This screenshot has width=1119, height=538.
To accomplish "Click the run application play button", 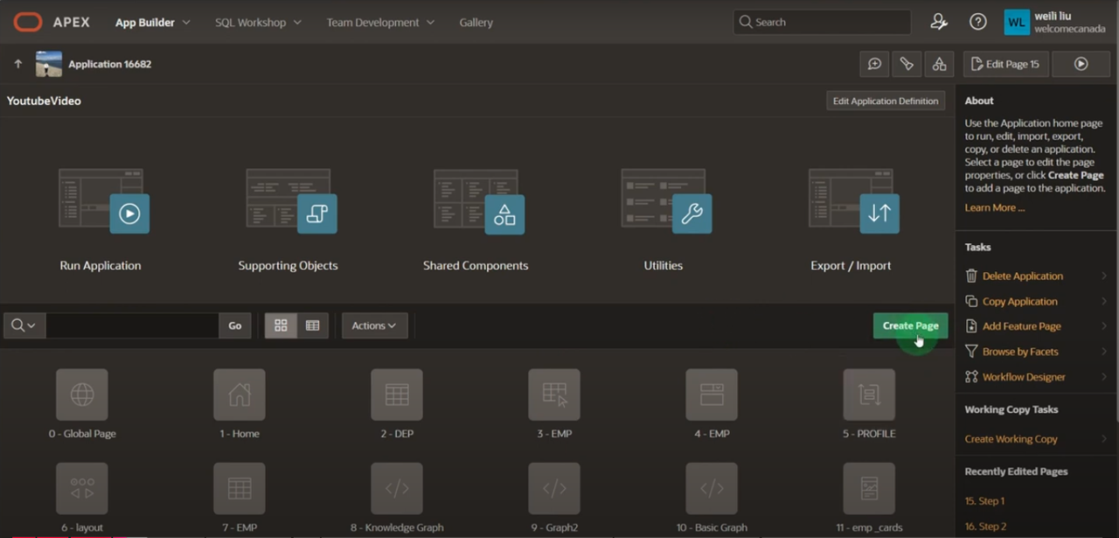I will (1081, 64).
